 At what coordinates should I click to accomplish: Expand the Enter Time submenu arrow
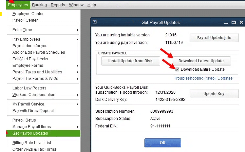click(x=78, y=30)
